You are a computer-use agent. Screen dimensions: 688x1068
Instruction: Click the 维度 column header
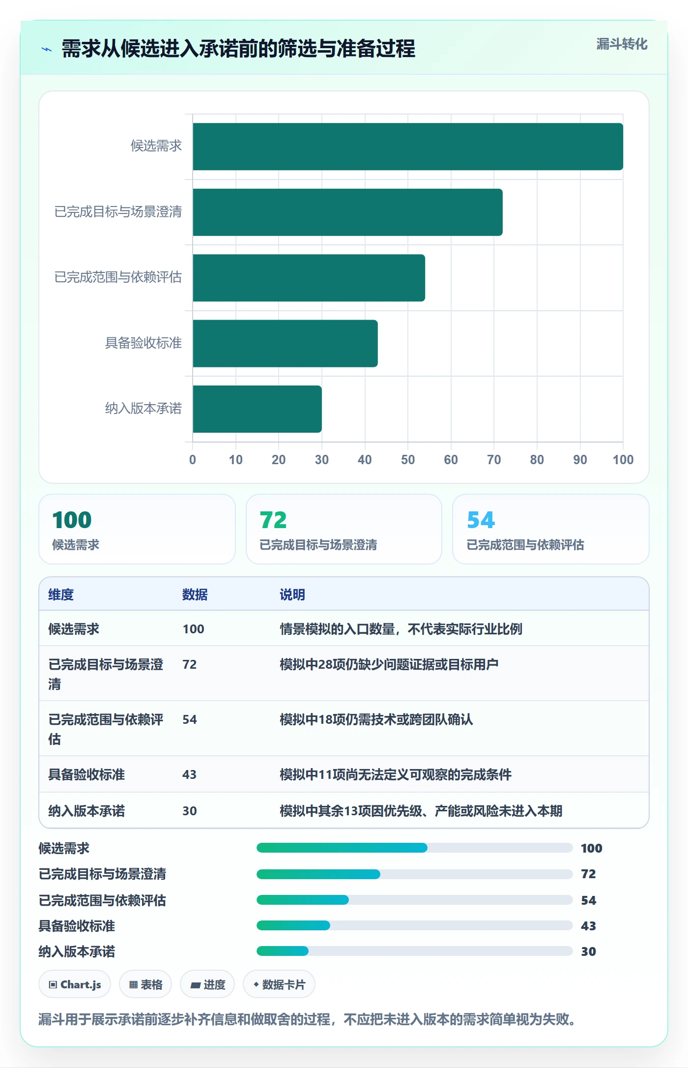coord(61,594)
